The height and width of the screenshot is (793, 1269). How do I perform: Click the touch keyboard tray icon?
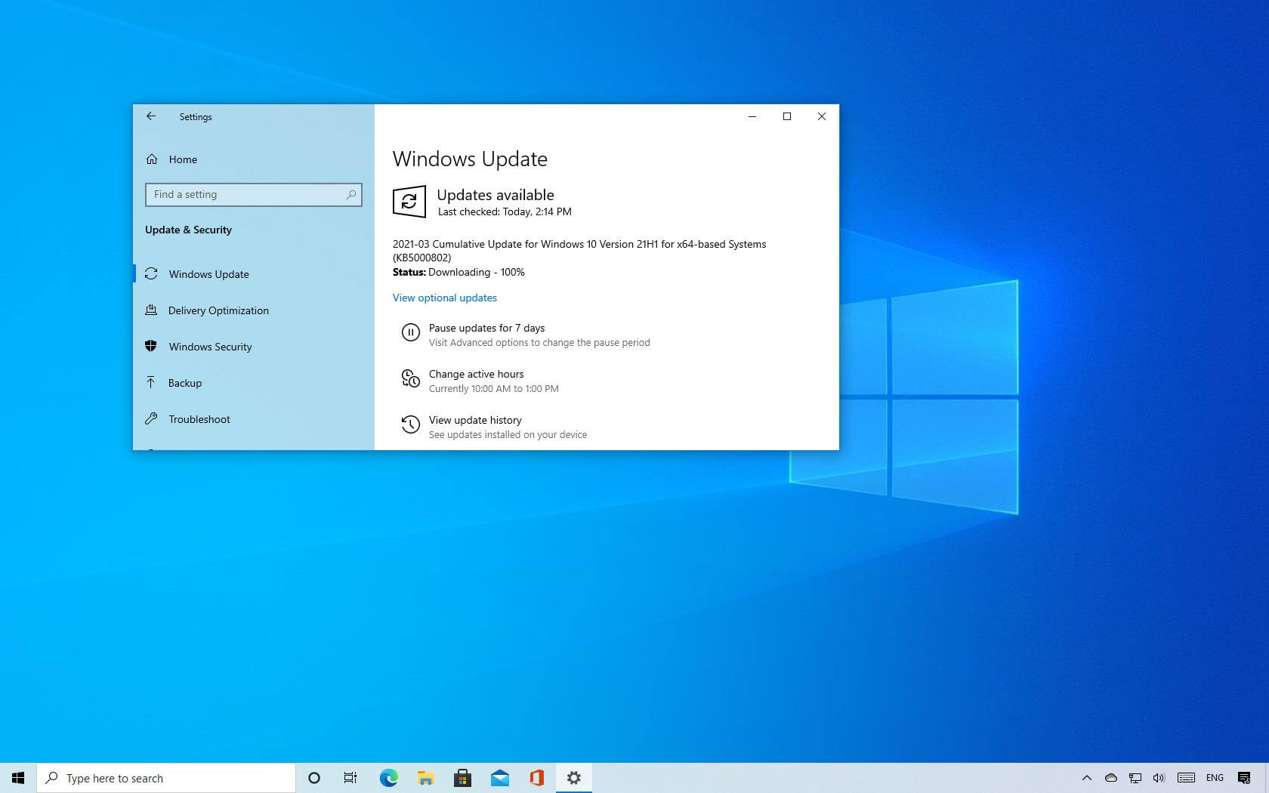pyautogui.click(x=1186, y=778)
